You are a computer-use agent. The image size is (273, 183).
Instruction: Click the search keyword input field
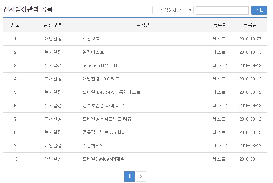tap(222, 10)
